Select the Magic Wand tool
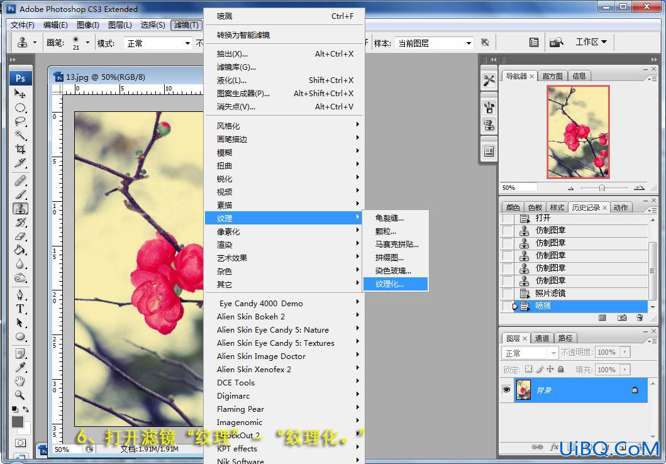This screenshot has height=464, width=666. (20, 135)
